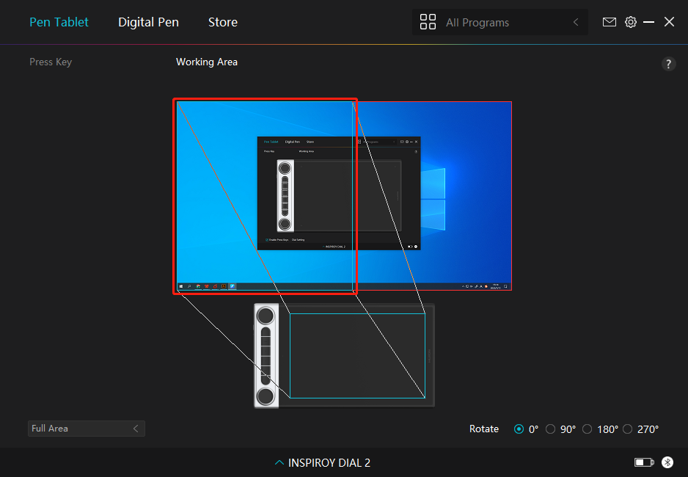Screen dimensions: 688x477
Task: Go to the Store tab
Action: click(223, 22)
